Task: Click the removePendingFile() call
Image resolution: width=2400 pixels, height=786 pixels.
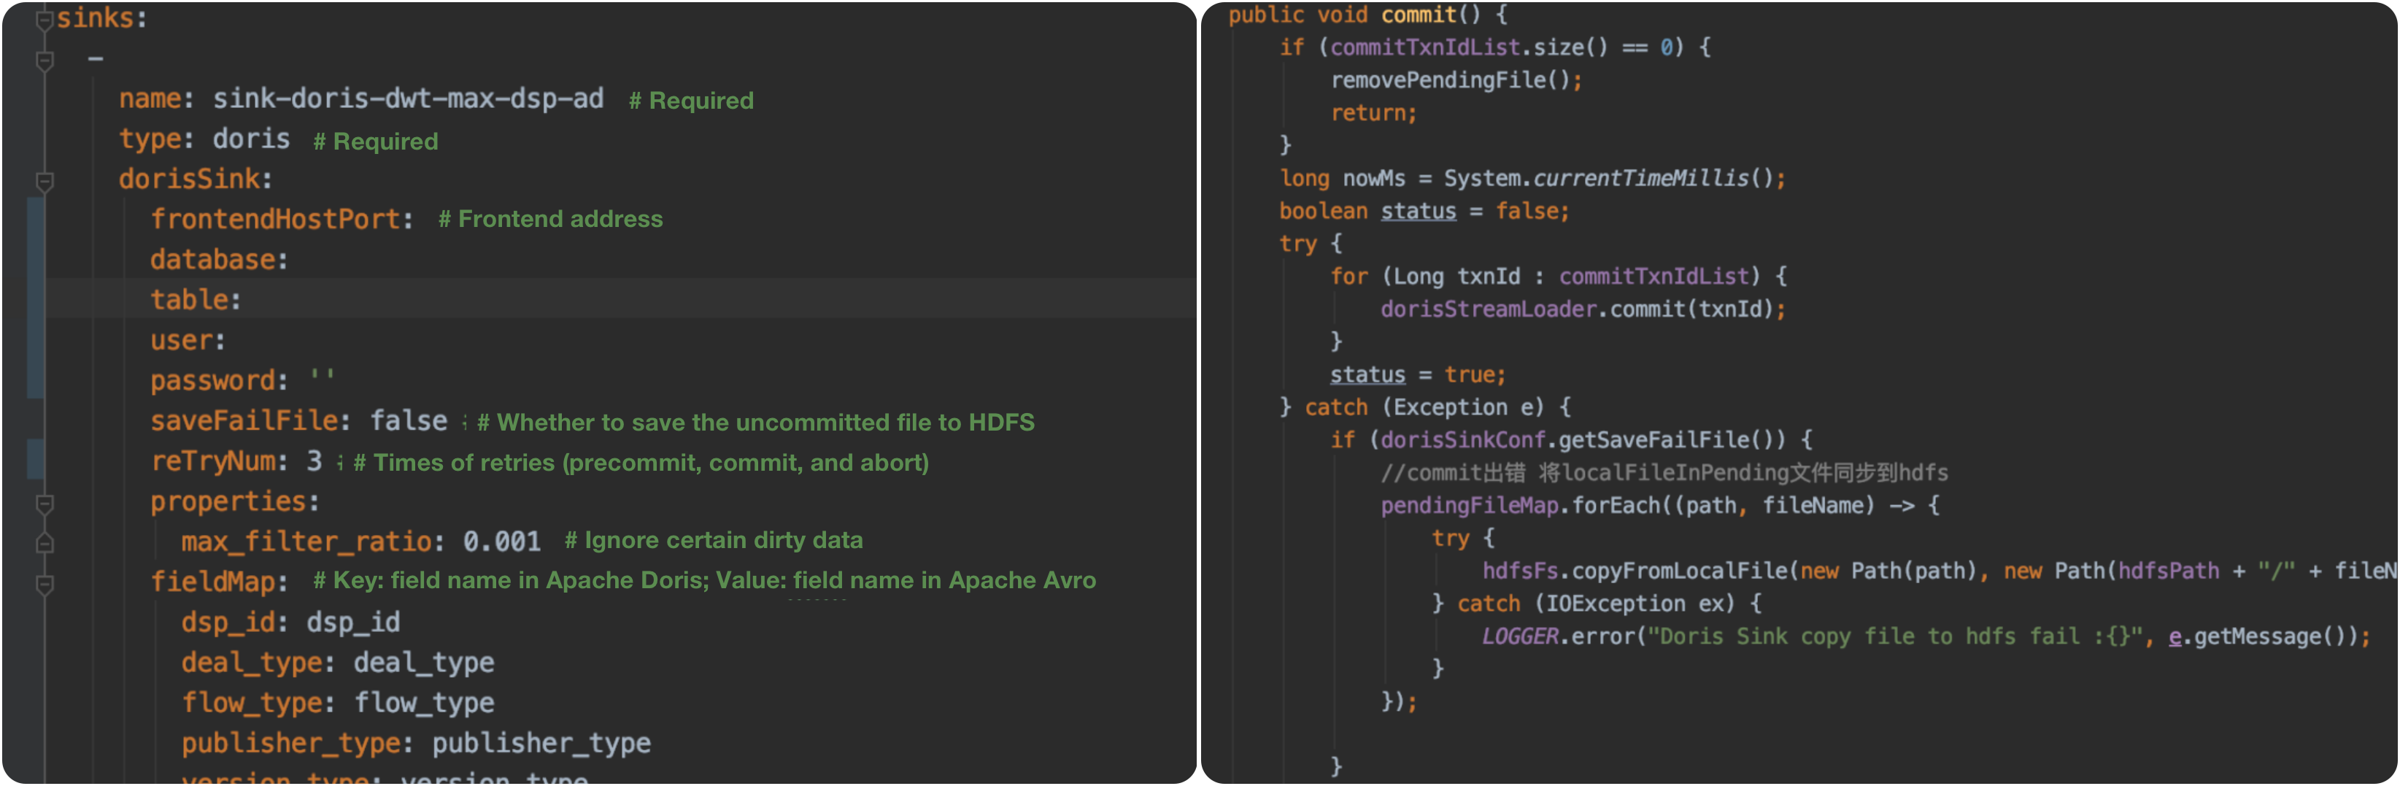Action: click(x=1450, y=81)
